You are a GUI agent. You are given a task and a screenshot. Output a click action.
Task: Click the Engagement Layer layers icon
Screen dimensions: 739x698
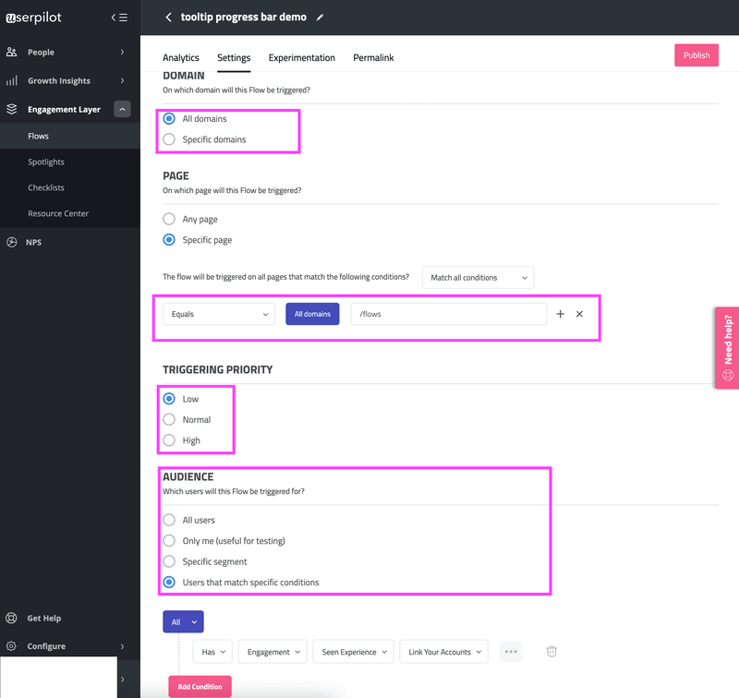click(x=13, y=109)
